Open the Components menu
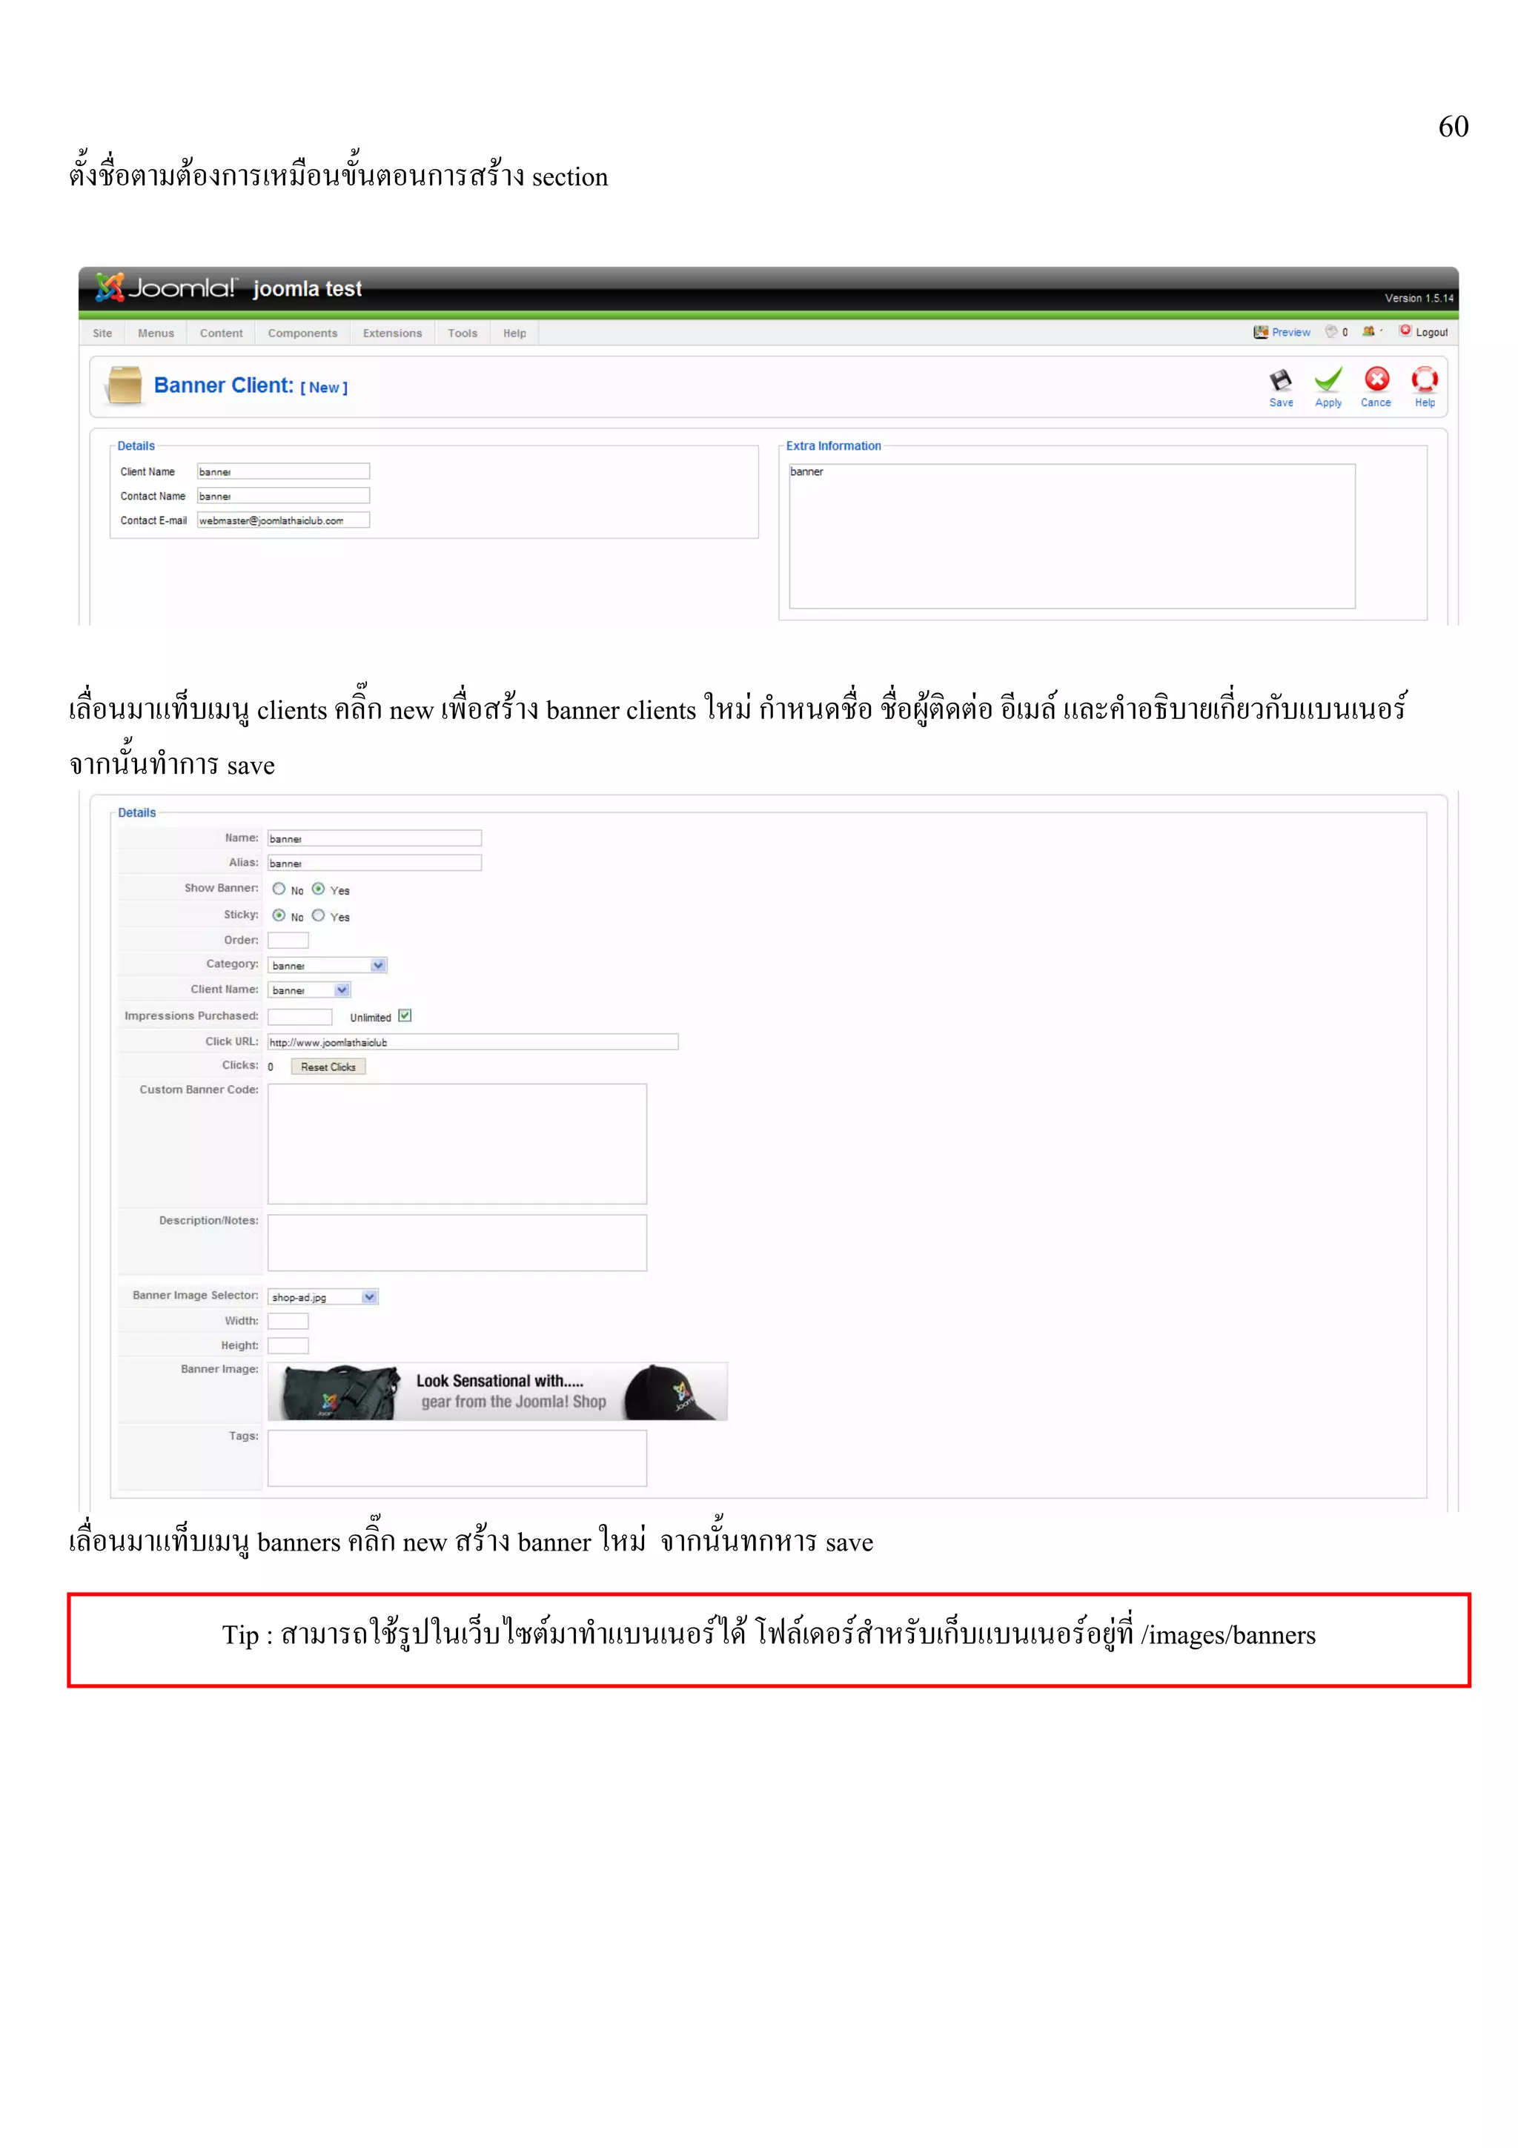The height and width of the screenshot is (2148, 1518). 302,333
